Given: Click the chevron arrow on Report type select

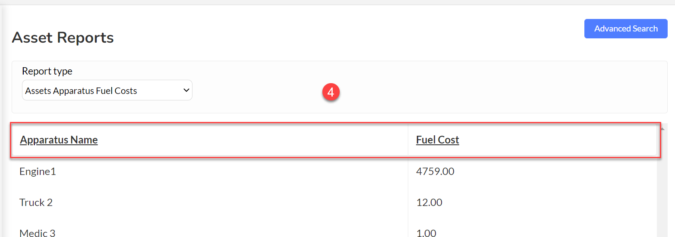Looking at the screenshot, I should point(186,90).
